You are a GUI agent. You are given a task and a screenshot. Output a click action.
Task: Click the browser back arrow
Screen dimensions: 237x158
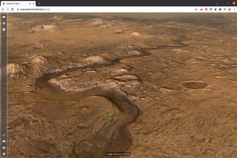[x=3, y=9]
